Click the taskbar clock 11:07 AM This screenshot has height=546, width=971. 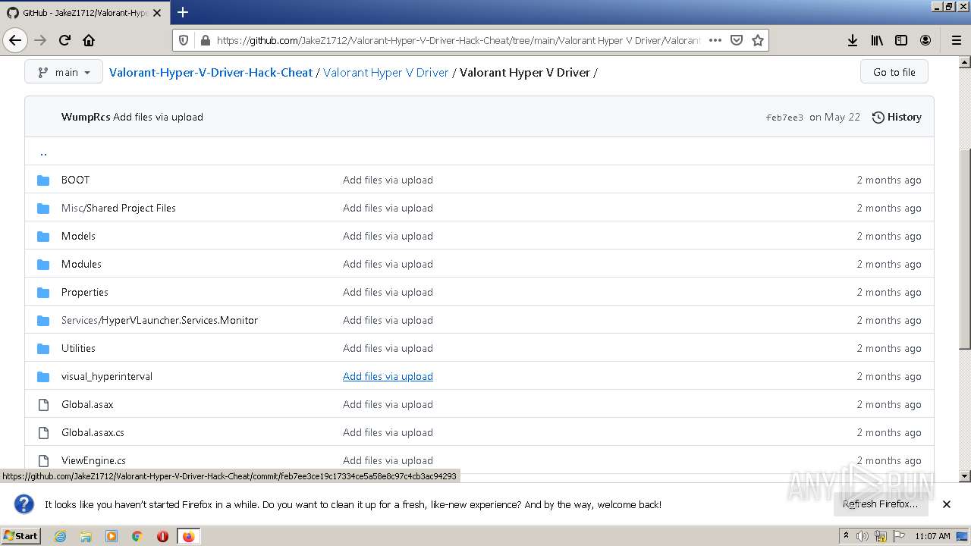coord(932,536)
